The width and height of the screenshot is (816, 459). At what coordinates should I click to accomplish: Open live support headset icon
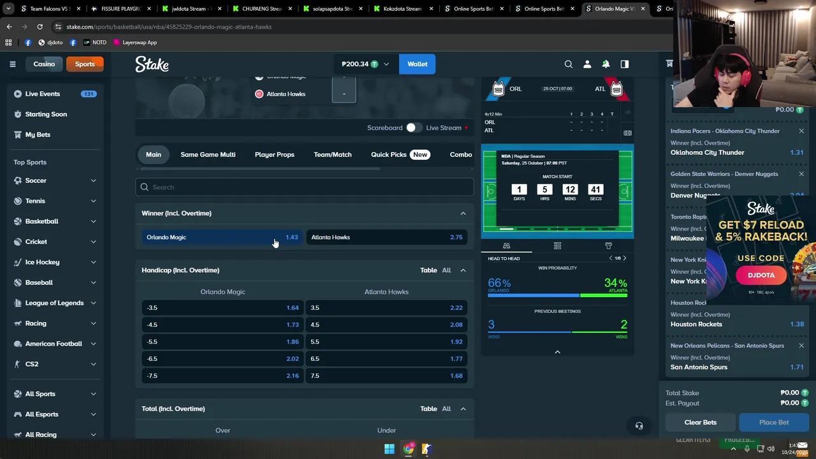[639, 426]
